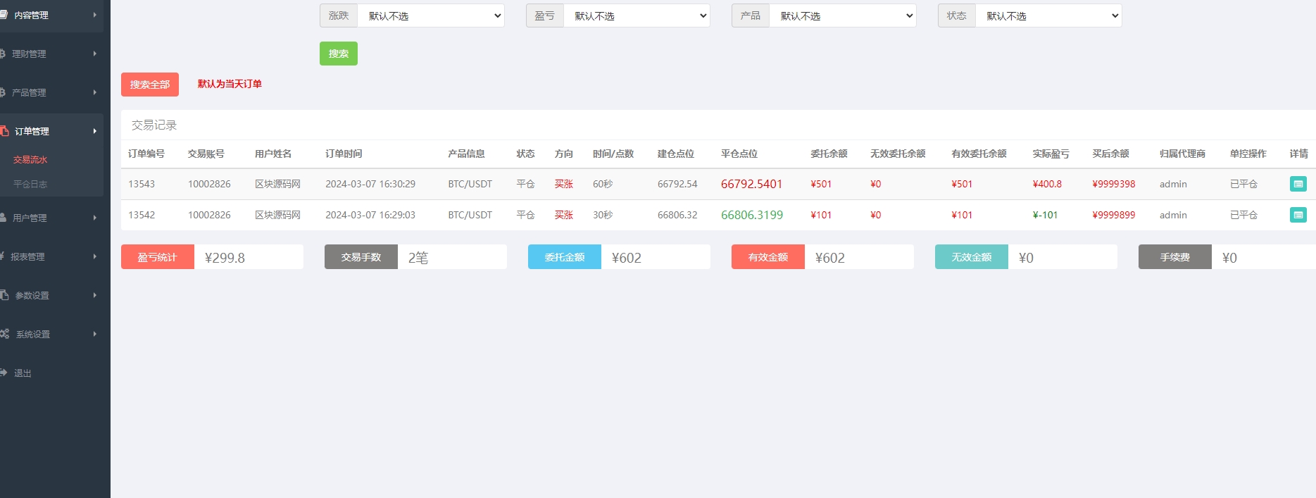Expand 系统设置 menu arrow
Image resolution: width=1316 pixels, height=498 pixels.
click(94, 334)
